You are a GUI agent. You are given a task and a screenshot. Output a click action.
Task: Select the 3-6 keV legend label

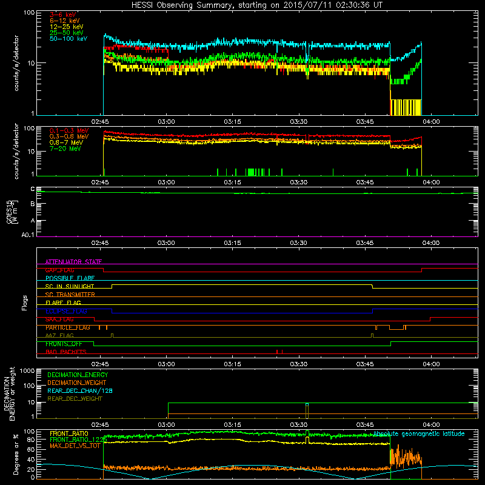click(62, 15)
